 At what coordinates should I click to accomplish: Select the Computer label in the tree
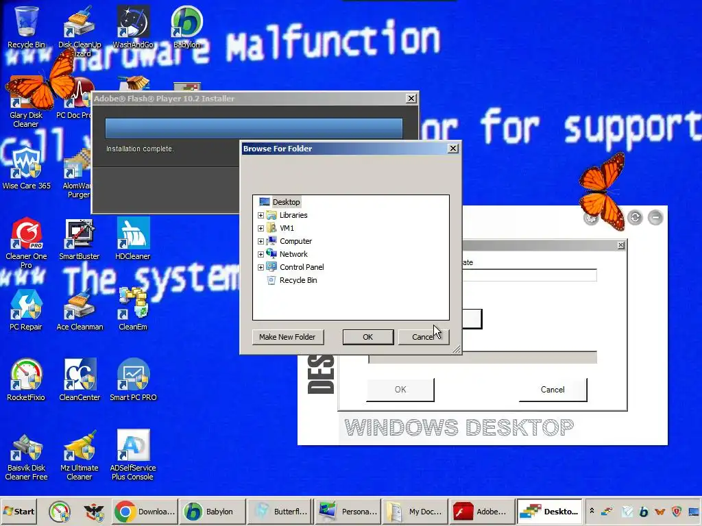point(296,241)
